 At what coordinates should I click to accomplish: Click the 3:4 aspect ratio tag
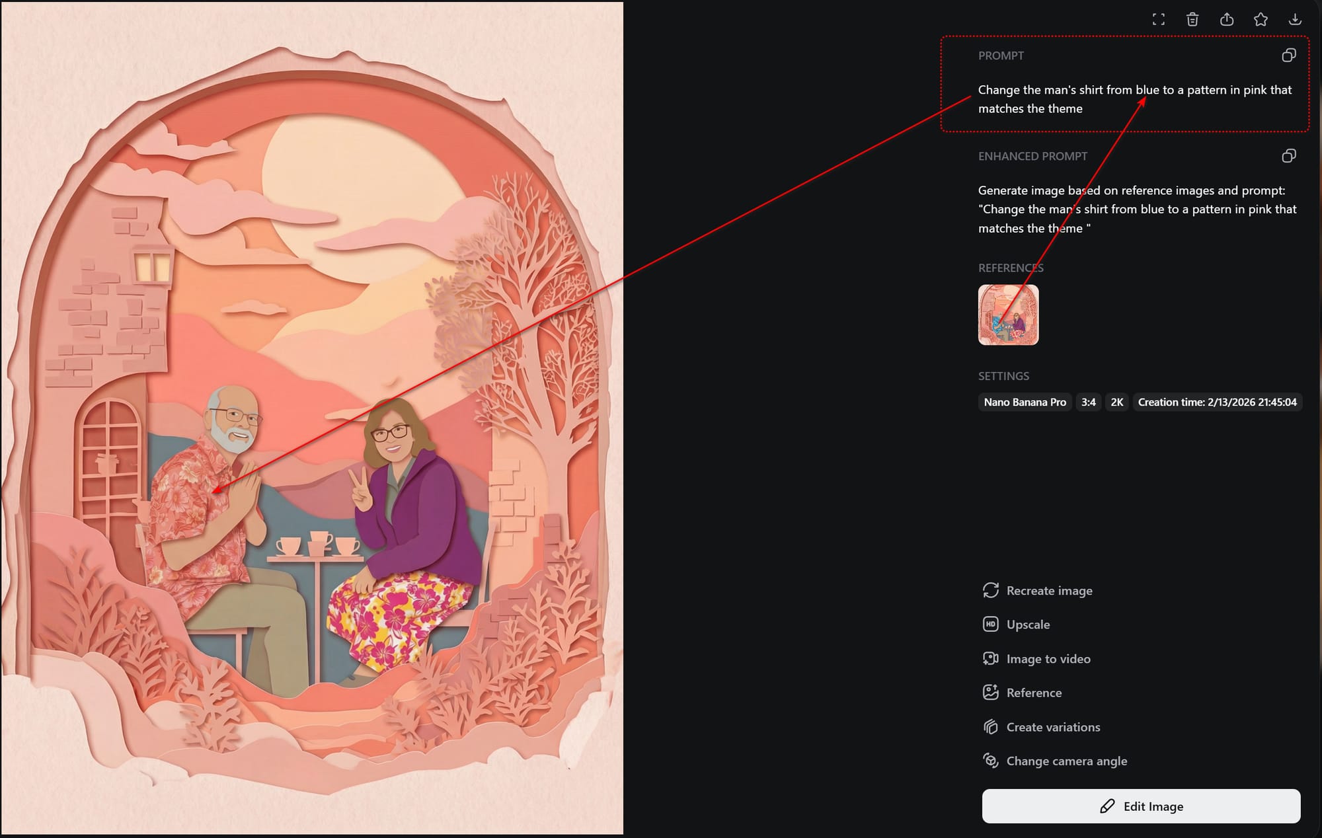tap(1088, 402)
